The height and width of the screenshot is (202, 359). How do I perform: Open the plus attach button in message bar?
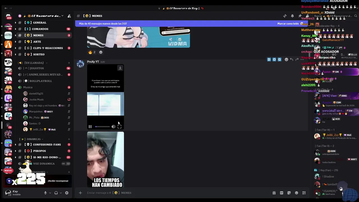[80, 193]
